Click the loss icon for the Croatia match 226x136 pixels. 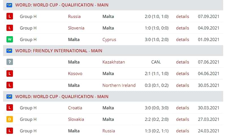tap(10, 108)
